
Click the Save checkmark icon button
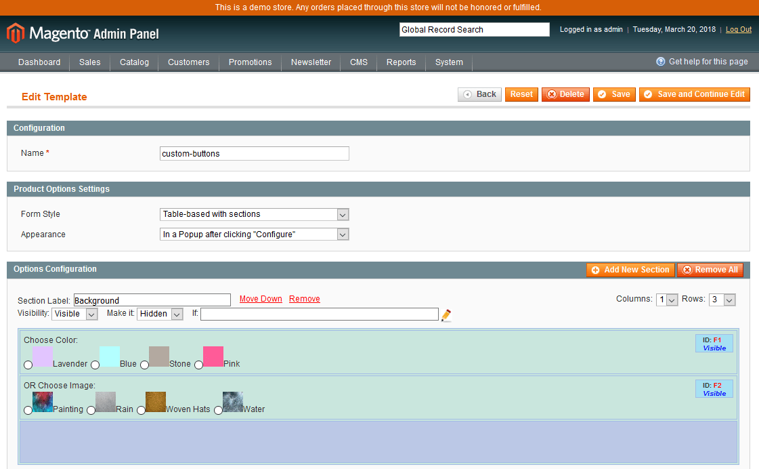[x=604, y=94]
